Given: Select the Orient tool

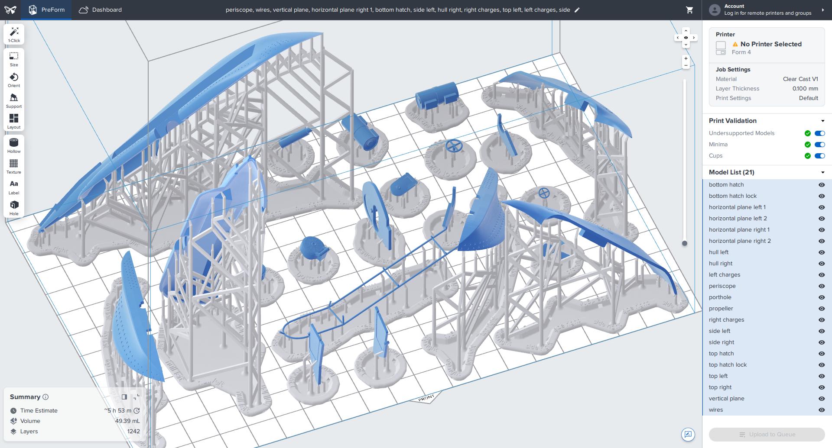Looking at the screenshot, I should pos(14,80).
